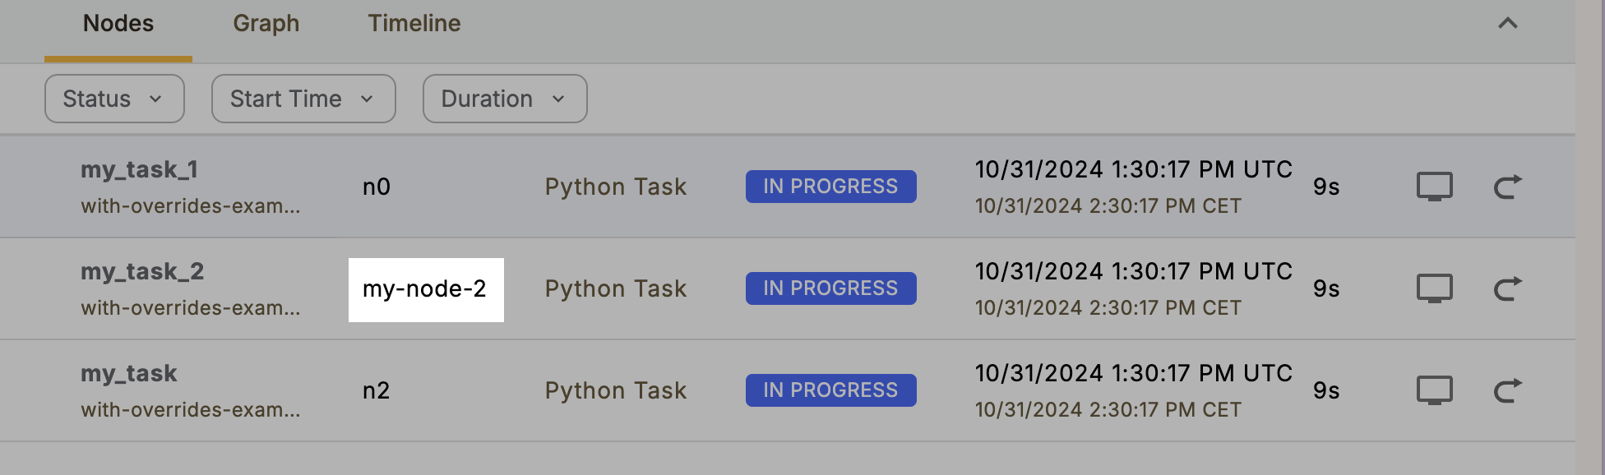Select the Nodes tab
Screen dimensions: 1605x475
[118, 23]
